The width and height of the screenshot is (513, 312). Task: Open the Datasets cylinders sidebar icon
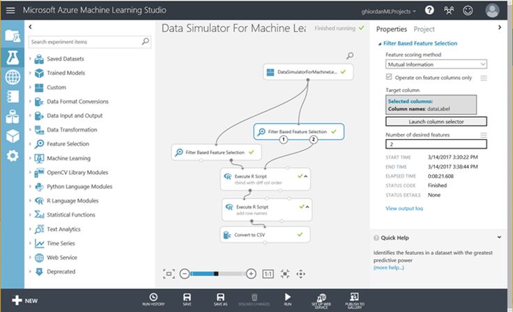(x=13, y=116)
